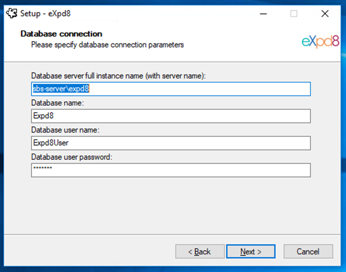Viewport: 346px width, 272px height.
Task: Click the 'Database name:' label
Action: pyautogui.click(x=58, y=103)
